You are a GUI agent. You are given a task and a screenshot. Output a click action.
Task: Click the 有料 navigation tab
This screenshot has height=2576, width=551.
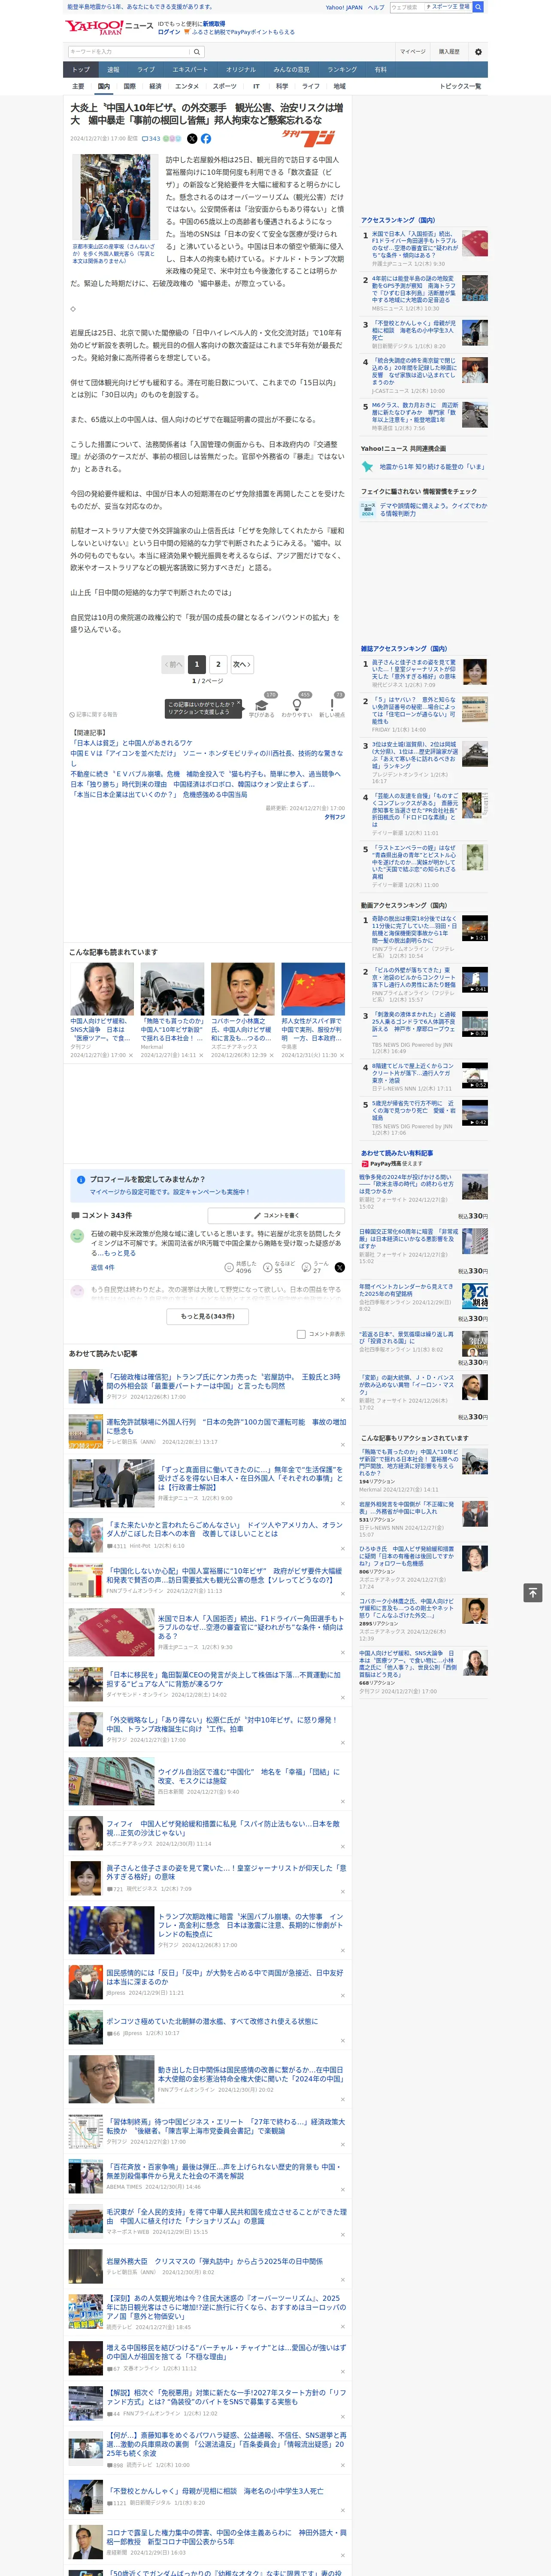point(380,70)
